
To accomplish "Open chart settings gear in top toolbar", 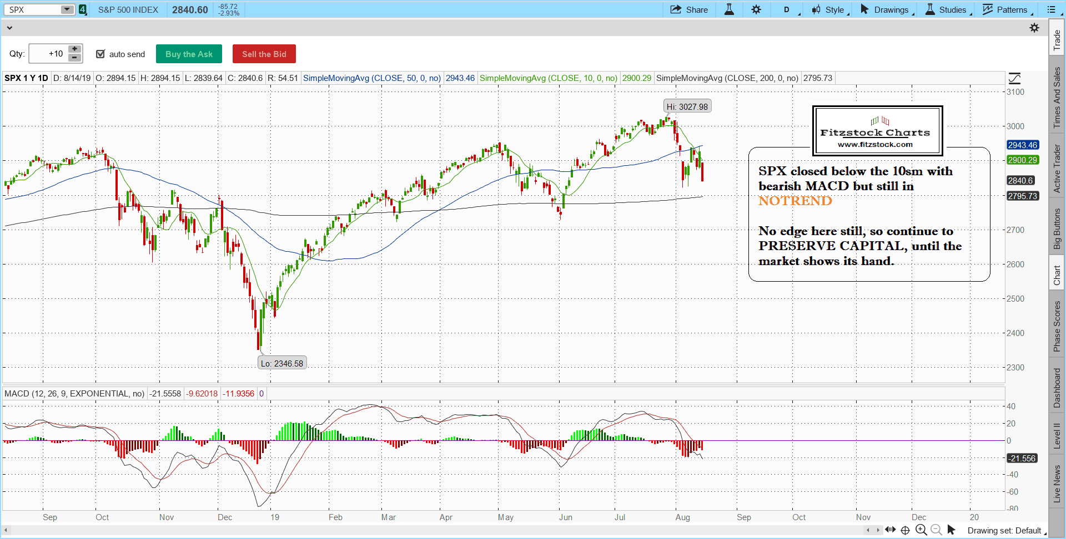I will tap(756, 9).
